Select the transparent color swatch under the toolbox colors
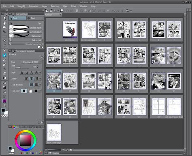 point(4,116)
